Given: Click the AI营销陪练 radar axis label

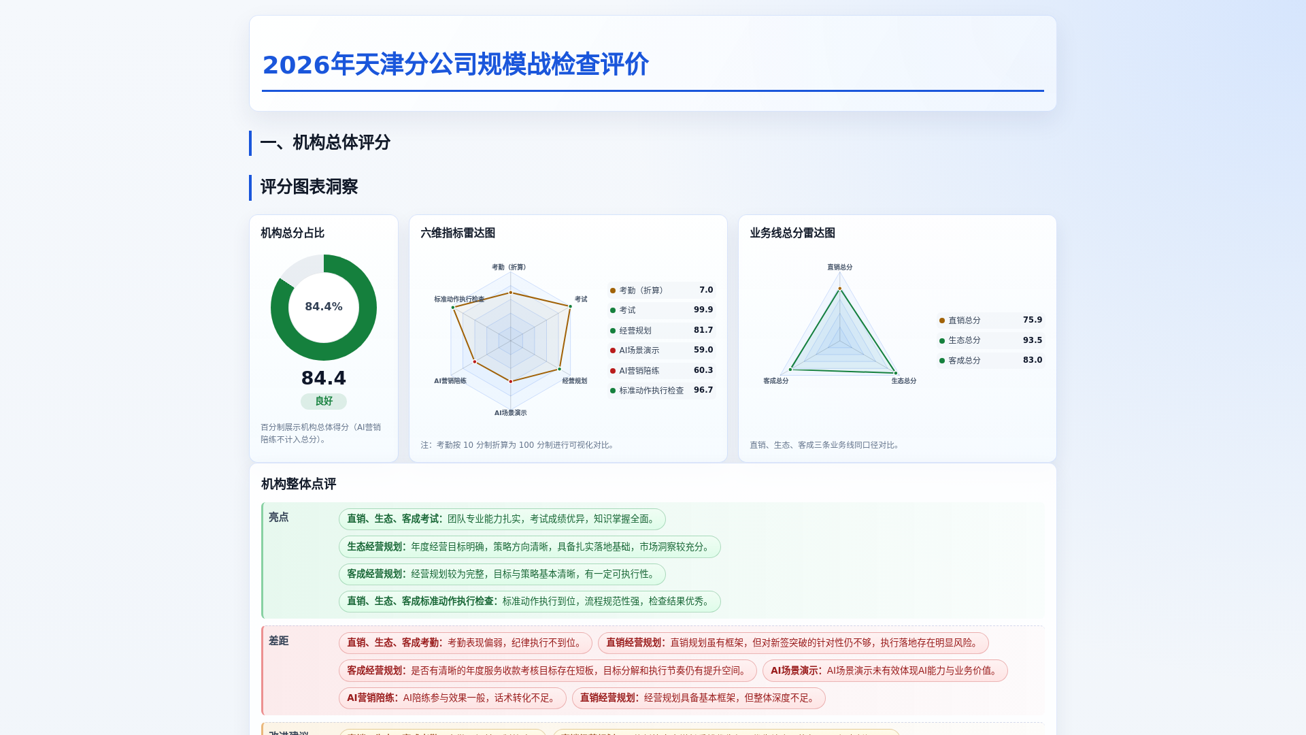Looking at the screenshot, I should click(450, 381).
